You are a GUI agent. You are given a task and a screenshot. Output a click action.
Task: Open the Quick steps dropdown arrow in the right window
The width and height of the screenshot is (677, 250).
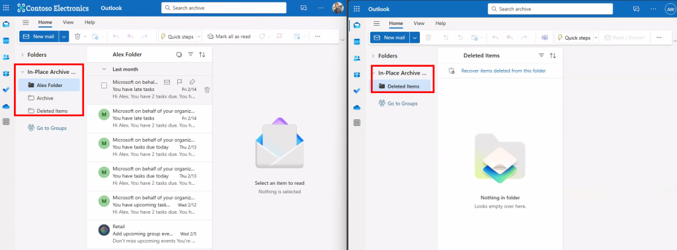pyautogui.click(x=596, y=38)
